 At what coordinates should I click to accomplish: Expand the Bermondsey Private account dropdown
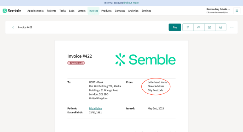pos(218,11)
